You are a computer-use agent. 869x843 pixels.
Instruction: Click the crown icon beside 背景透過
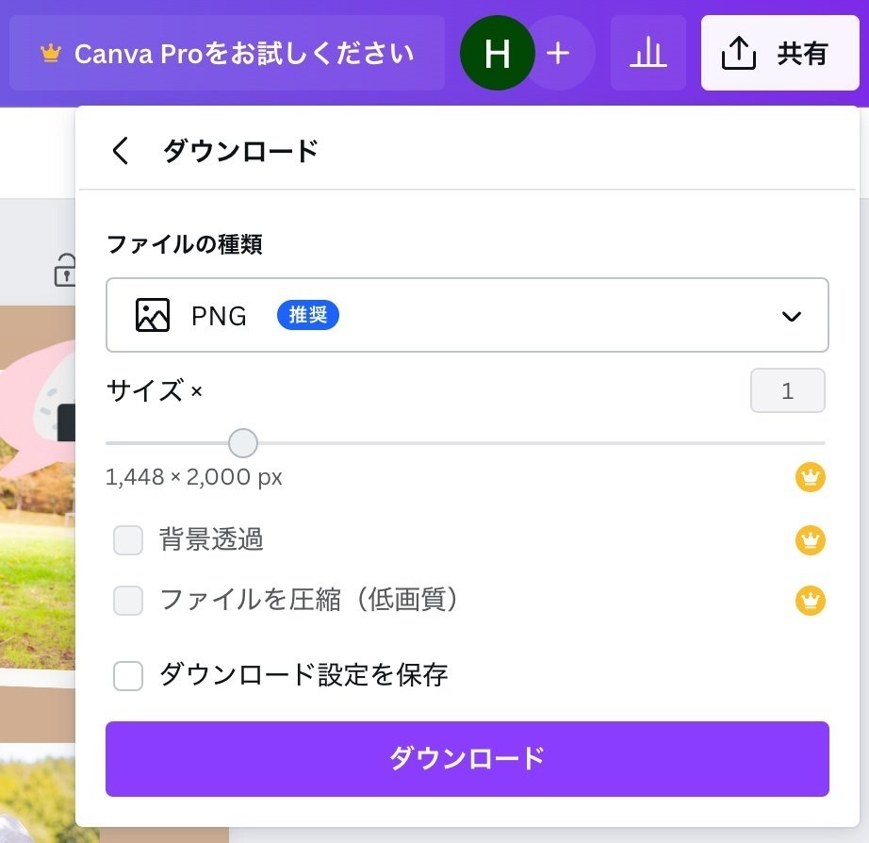point(810,539)
